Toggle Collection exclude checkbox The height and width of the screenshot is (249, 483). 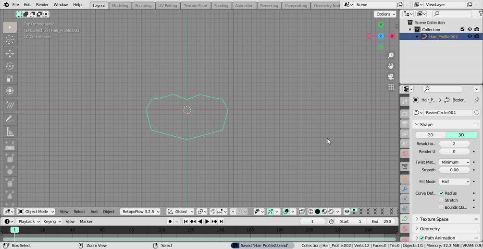click(462, 29)
